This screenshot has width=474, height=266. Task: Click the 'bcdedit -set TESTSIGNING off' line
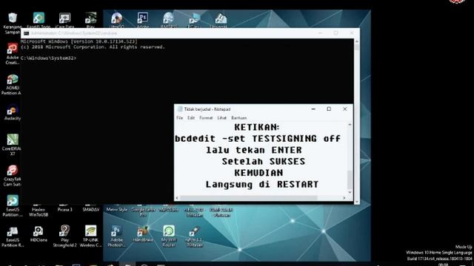(x=258, y=139)
